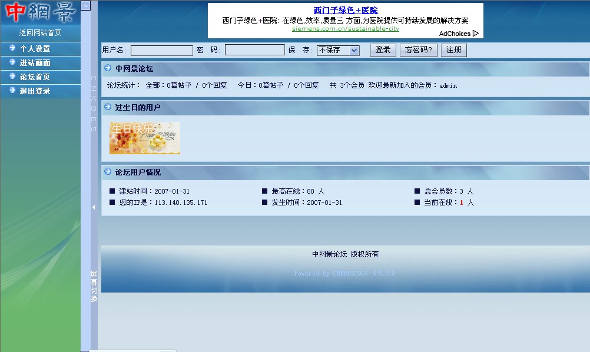590x352 pixels.
Task: Click the 全部：0篇帖子 / 0个回复 statistic
Action: coord(186,85)
